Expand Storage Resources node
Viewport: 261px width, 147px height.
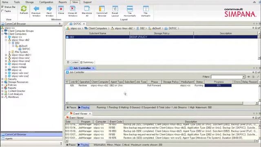pyautogui.click(x=2, y=82)
